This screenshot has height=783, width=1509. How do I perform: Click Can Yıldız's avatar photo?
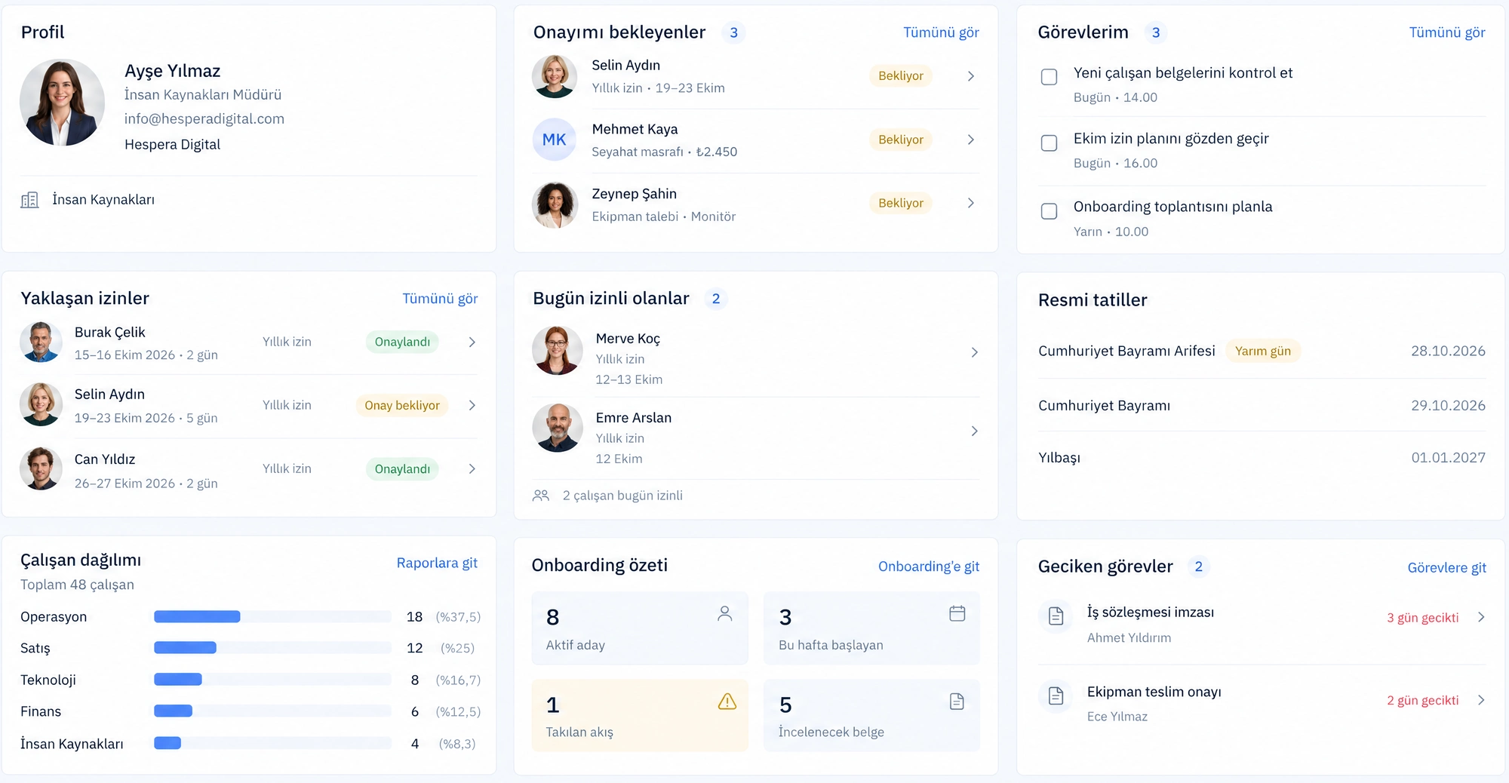point(41,468)
